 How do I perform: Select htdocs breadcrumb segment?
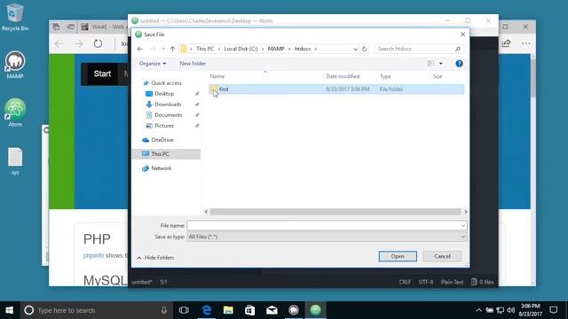click(x=303, y=49)
